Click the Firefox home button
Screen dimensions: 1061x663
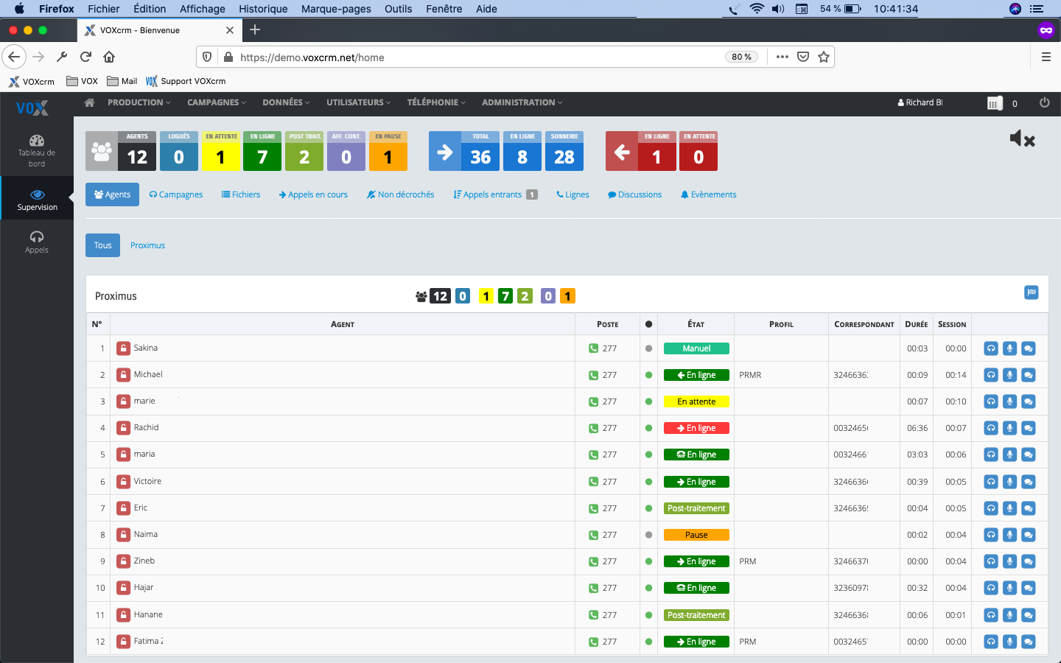click(x=109, y=57)
